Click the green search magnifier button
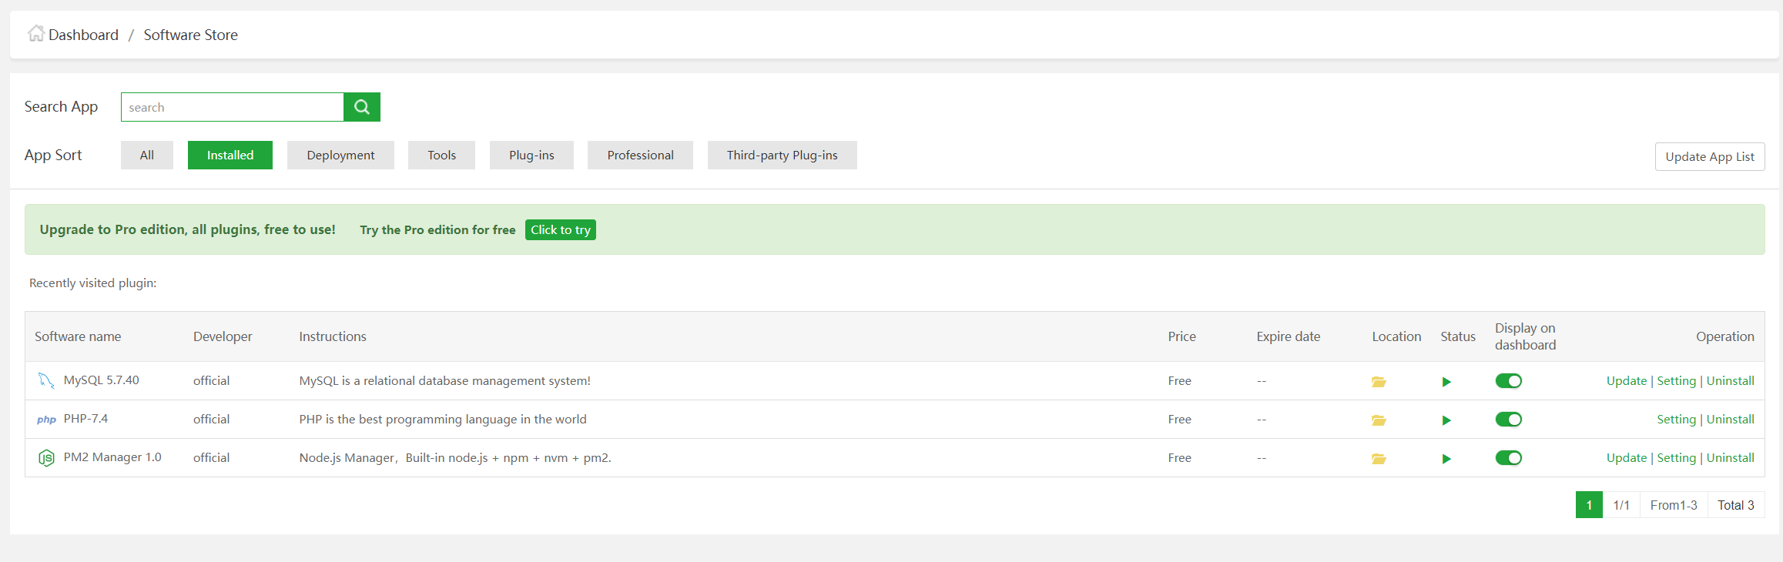The image size is (1783, 562). click(x=362, y=107)
